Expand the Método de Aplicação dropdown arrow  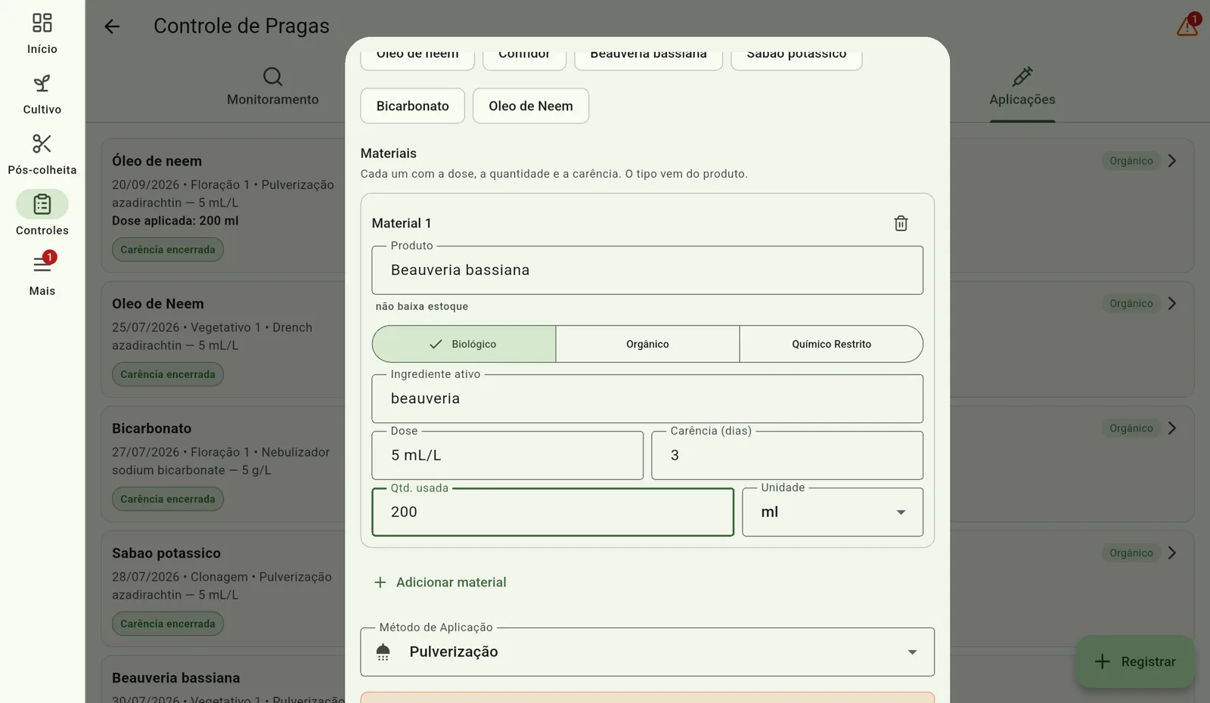912,652
